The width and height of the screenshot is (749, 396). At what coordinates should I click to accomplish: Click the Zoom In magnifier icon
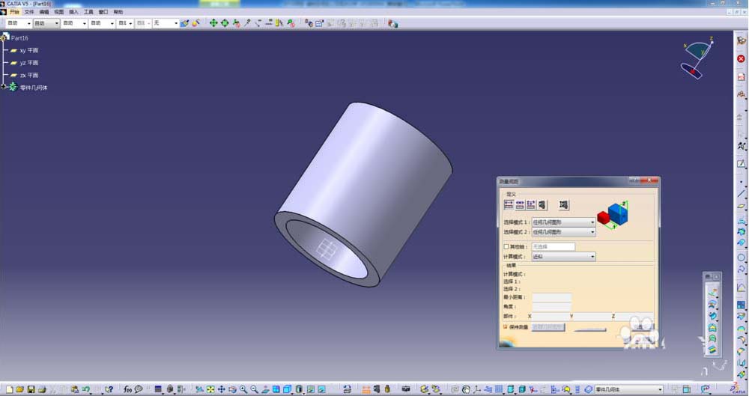coord(243,389)
